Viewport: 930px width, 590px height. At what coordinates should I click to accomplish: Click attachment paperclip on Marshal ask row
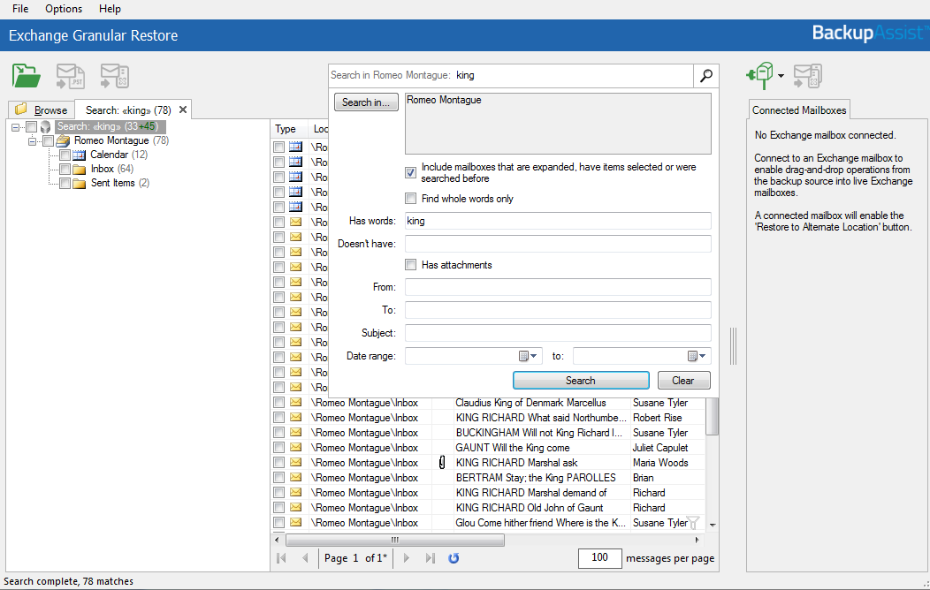442,463
